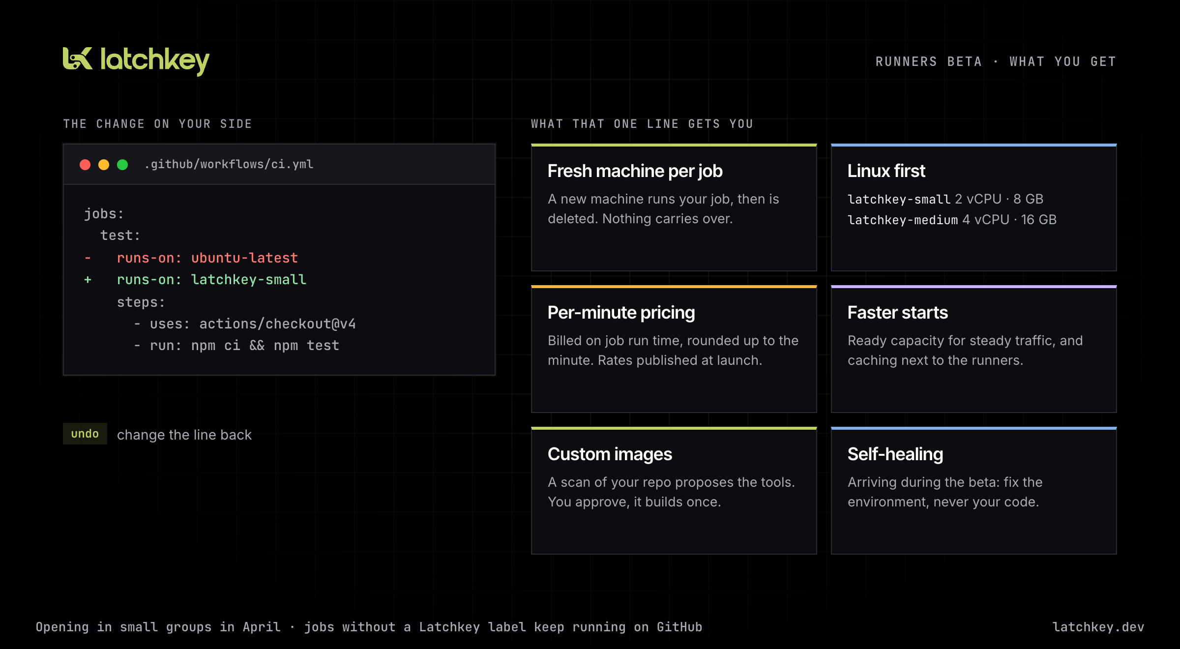Click the added line 'runs-on: latchkey-small'

click(211, 280)
